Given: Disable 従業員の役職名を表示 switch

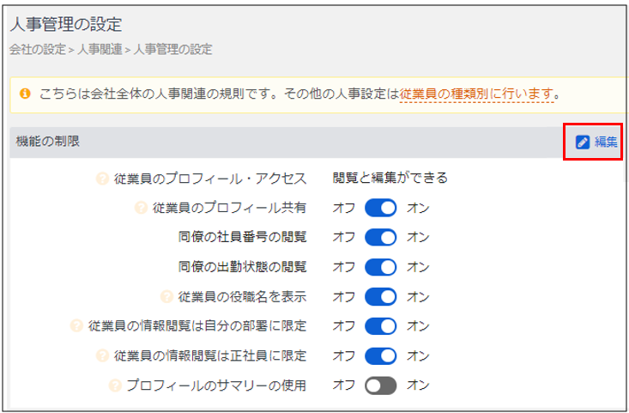Looking at the screenshot, I should [x=380, y=297].
